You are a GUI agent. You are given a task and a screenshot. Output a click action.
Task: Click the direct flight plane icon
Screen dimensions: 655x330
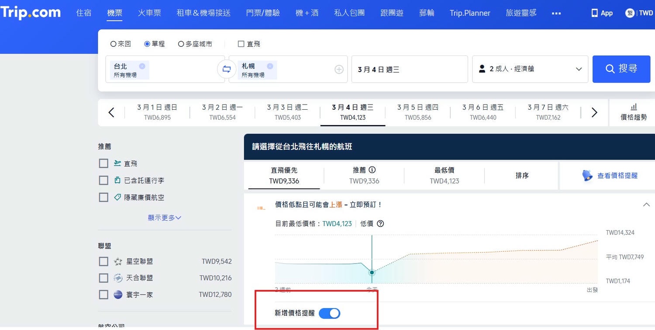click(117, 163)
